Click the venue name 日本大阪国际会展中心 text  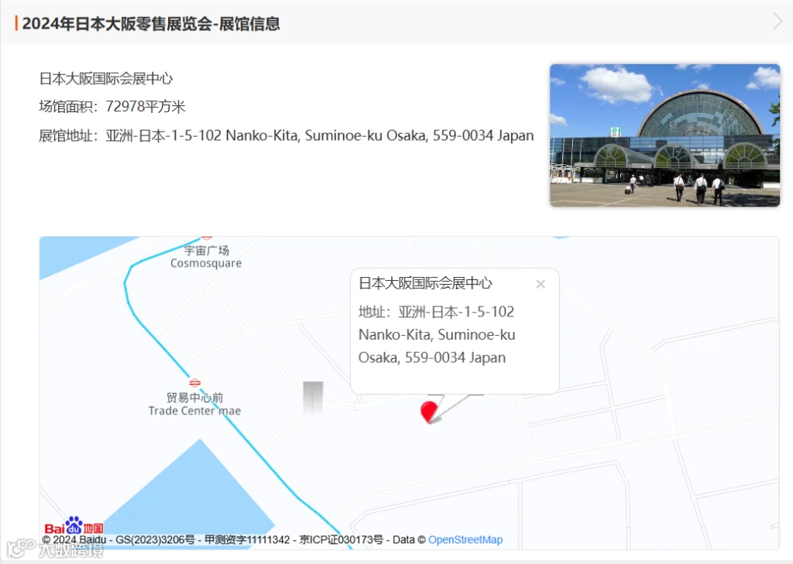[x=105, y=78]
